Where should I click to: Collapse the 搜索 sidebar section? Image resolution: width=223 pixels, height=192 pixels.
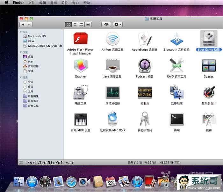click(21, 77)
